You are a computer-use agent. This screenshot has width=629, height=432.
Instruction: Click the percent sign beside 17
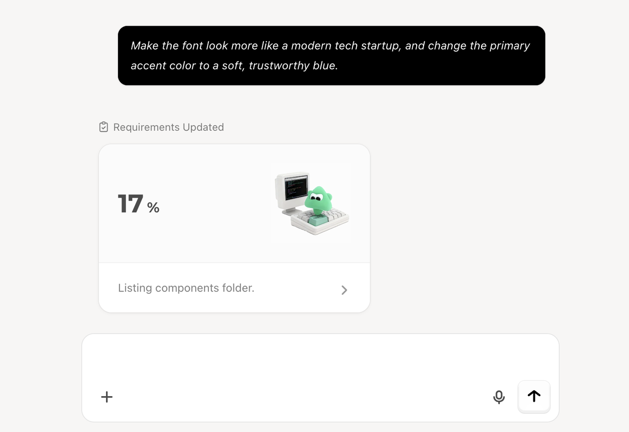tap(153, 208)
